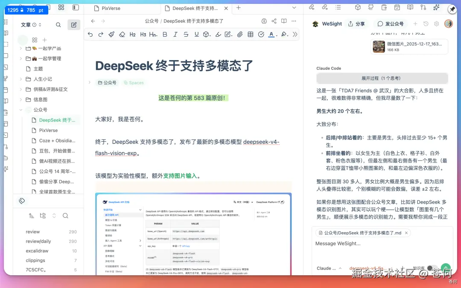Remove the attached .md file chip
This screenshot has height=288, width=461.
406,233
